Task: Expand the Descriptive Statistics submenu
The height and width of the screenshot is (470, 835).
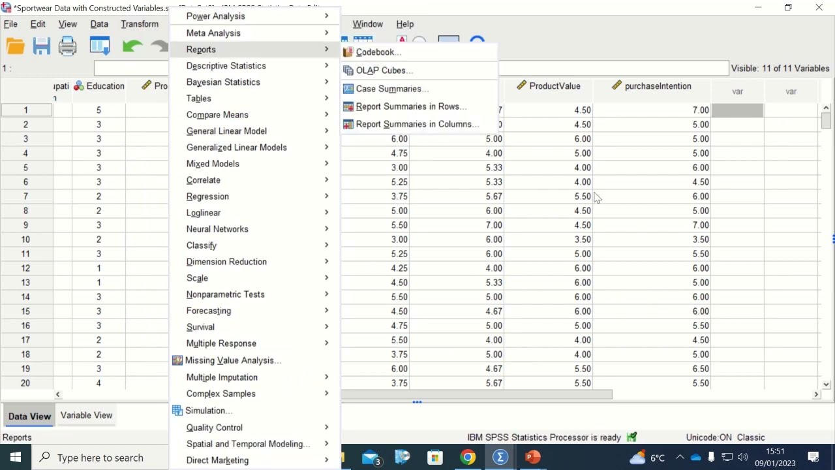Action: (x=255, y=66)
